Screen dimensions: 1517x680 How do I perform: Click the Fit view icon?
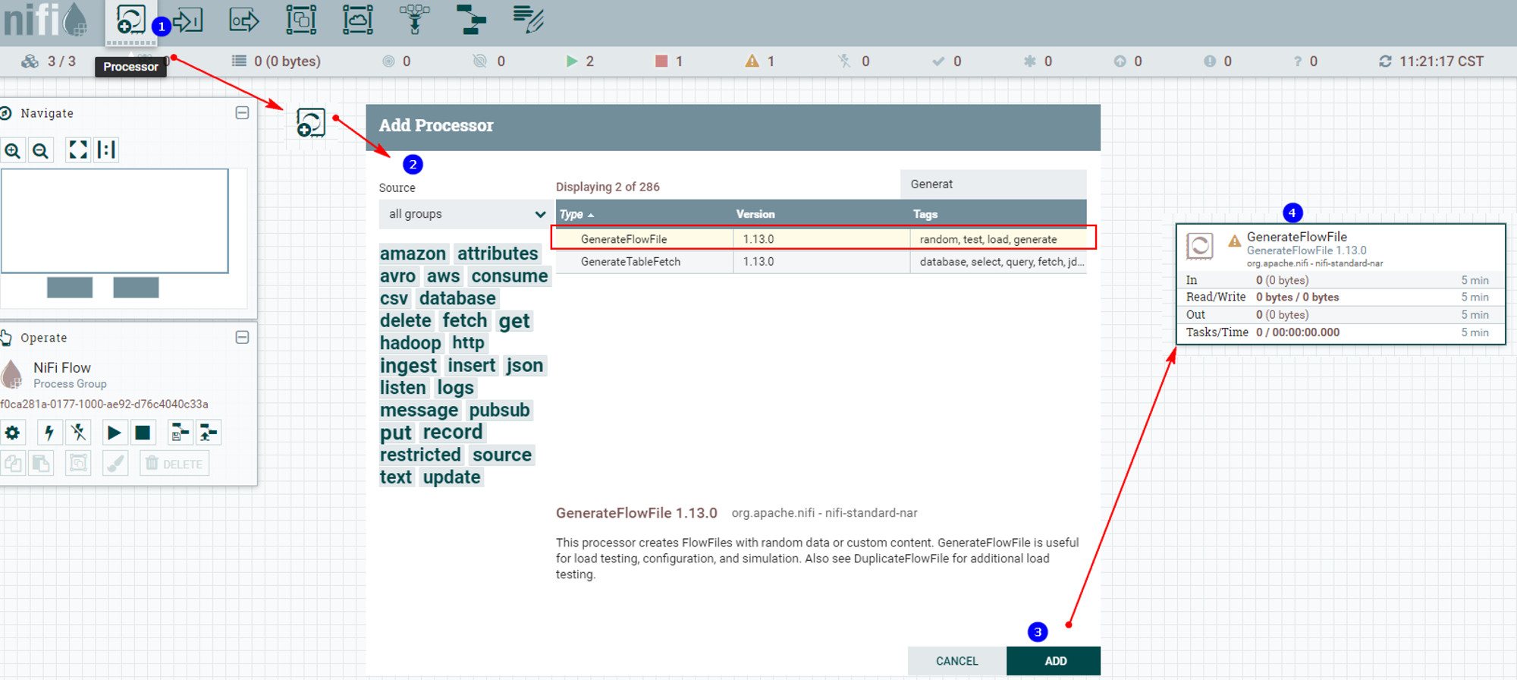pyautogui.click(x=78, y=150)
